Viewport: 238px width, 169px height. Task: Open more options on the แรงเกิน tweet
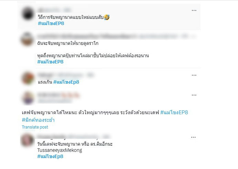(194, 75)
